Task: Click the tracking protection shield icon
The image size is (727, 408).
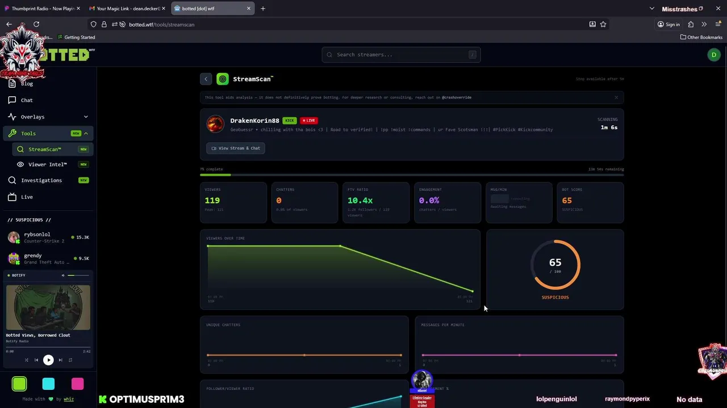Action: (x=94, y=24)
